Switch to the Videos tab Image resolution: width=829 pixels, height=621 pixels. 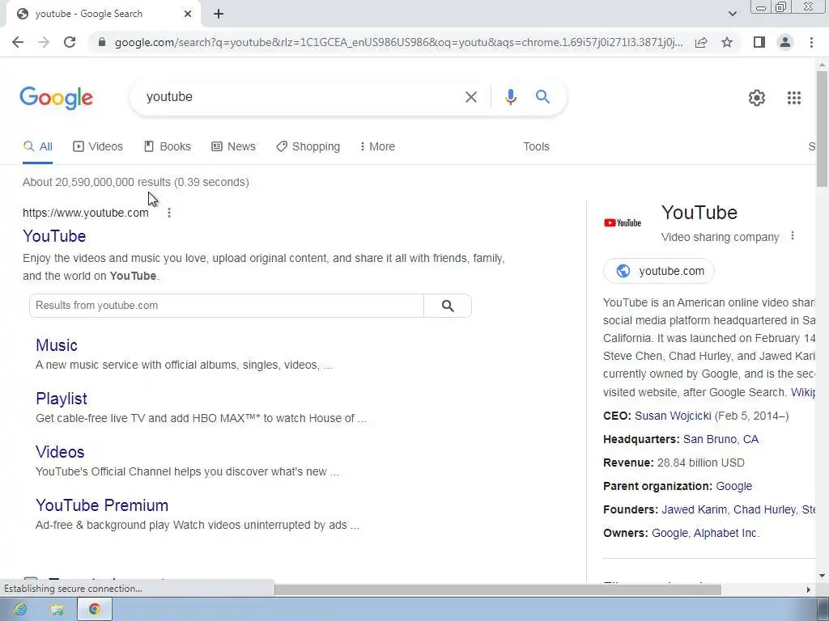pyautogui.click(x=98, y=146)
